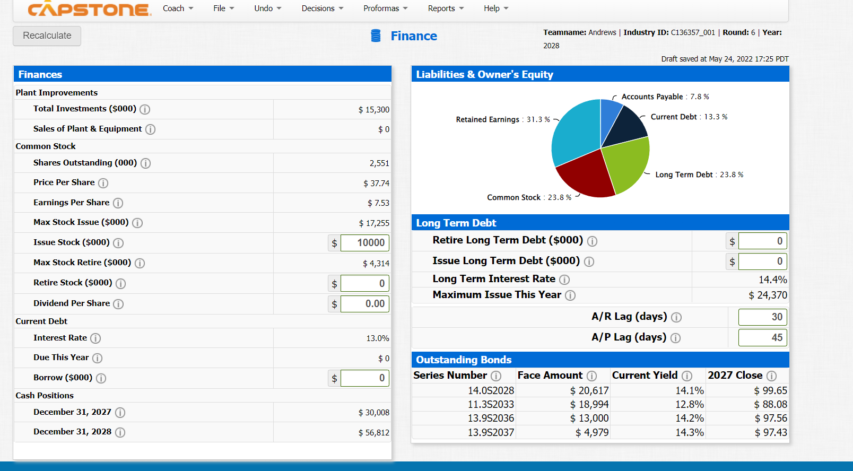Expand the Decisions menu

pyautogui.click(x=323, y=8)
